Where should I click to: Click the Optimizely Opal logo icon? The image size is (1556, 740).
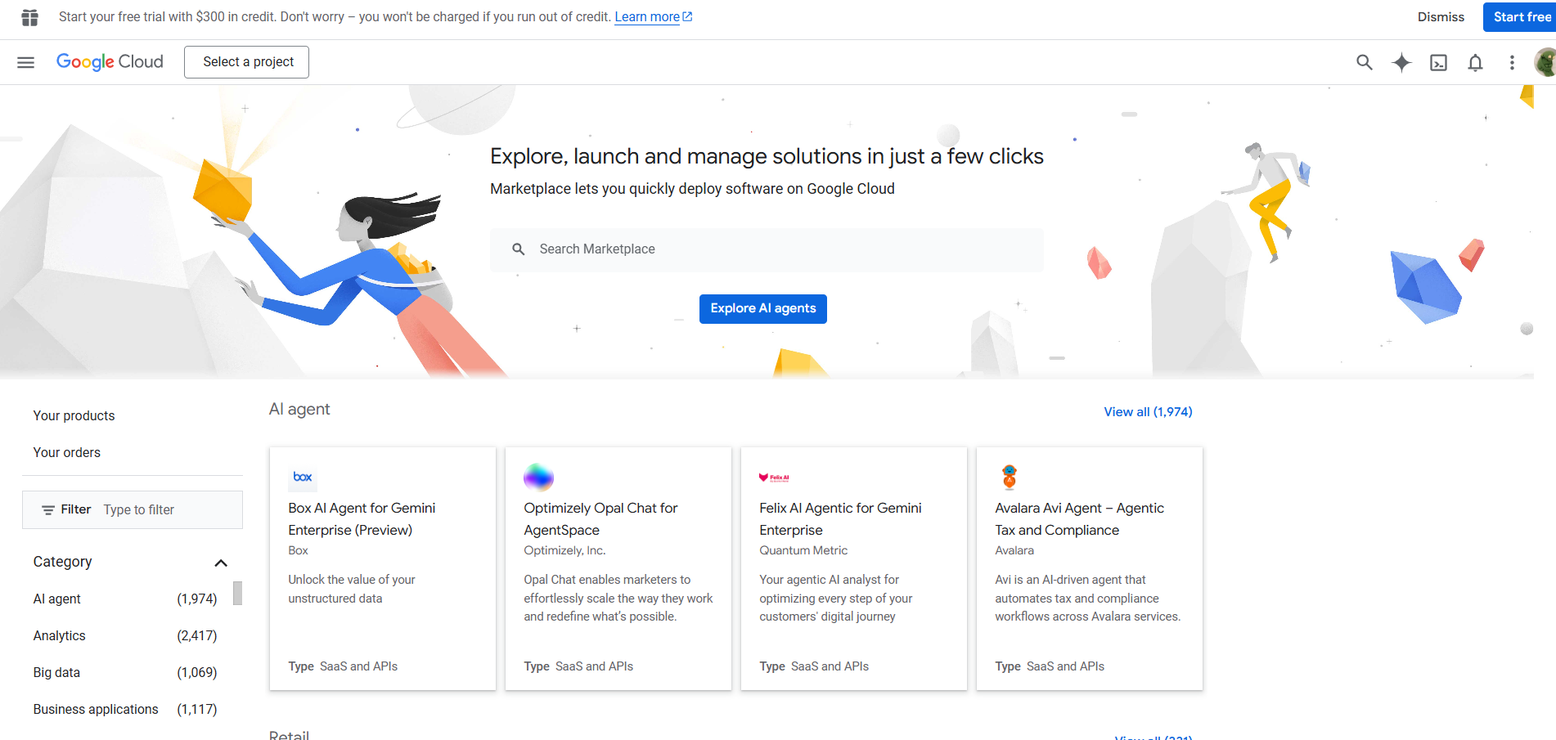(x=538, y=477)
